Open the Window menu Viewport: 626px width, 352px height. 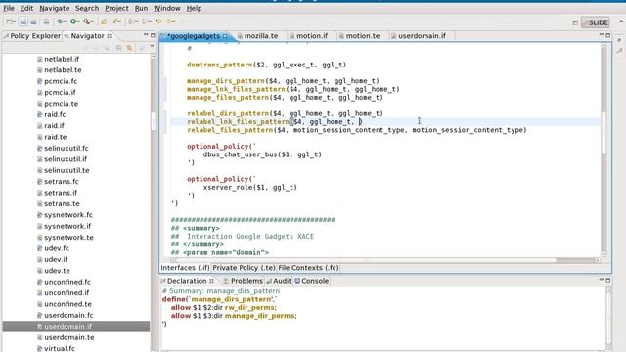click(167, 8)
